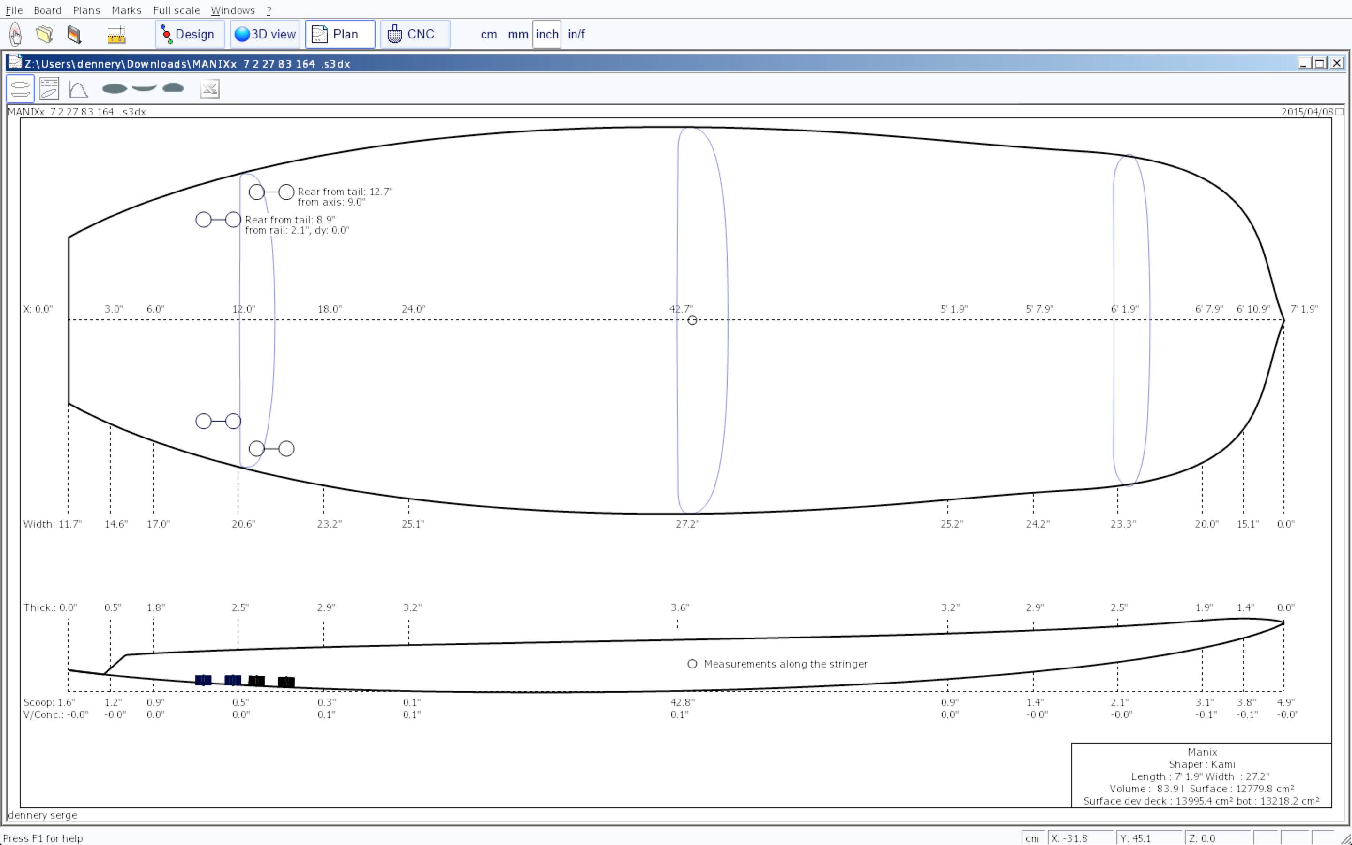Switch to the 3D view tab
This screenshot has width=1352, height=845.
click(265, 34)
